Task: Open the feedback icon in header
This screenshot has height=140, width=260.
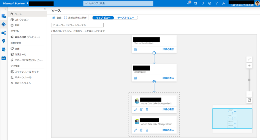Action: (x=223, y=3)
